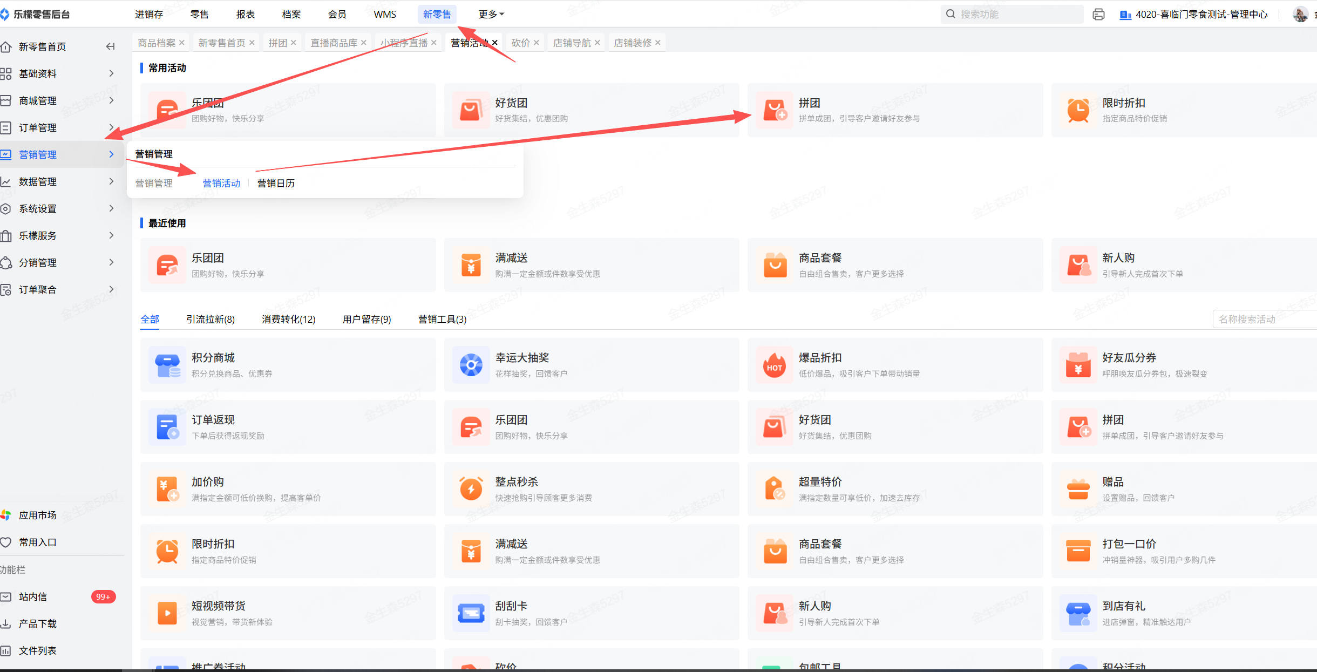Open the 短视频带货 play icon
Image resolution: width=1317 pixels, height=672 pixels.
click(x=167, y=613)
